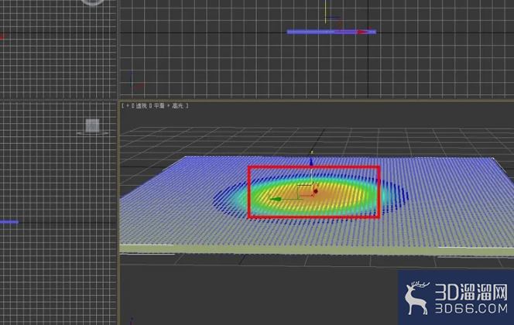Viewport: 514px width, 325px height.
Task: Click the selected dark-red vertex at the gizmo
Action: [x=316, y=191]
